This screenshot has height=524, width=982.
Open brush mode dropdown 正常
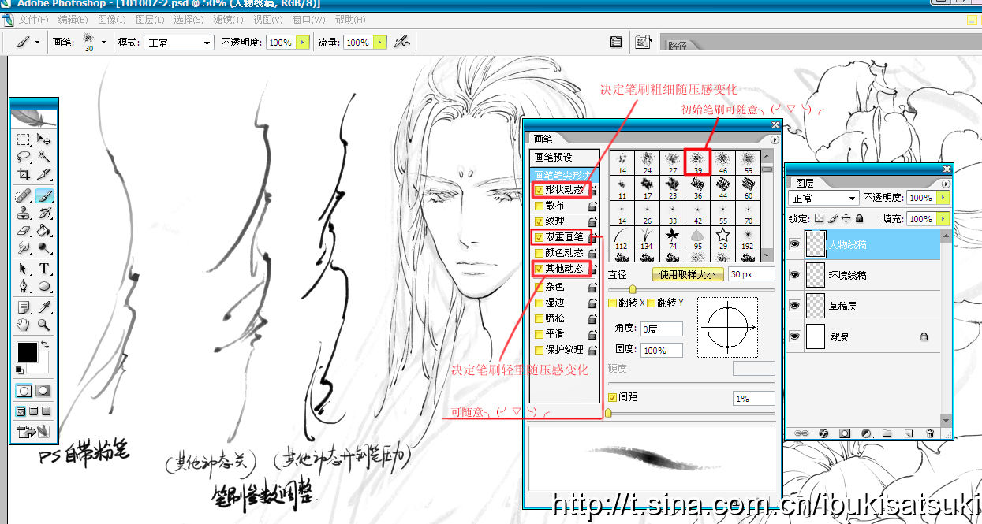180,43
